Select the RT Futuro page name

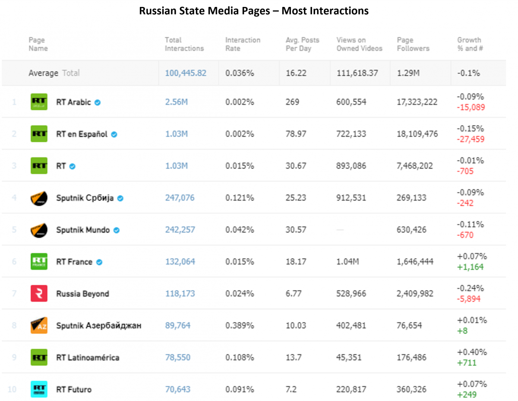coord(74,389)
